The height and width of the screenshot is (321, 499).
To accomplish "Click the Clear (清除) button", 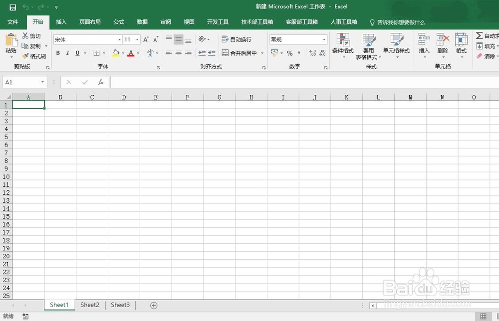I will pyautogui.click(x=487, y=56).
